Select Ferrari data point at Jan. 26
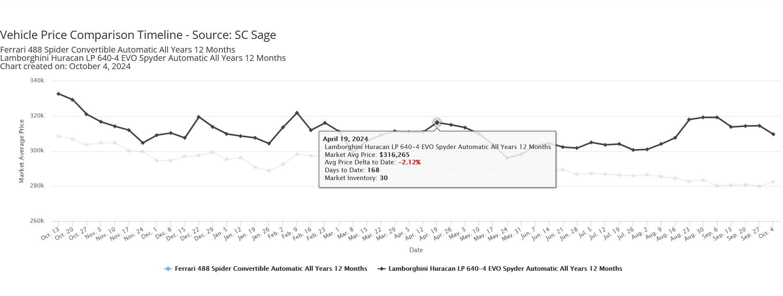The height and width of the screenshot is (296, 783). click(269, 171)
